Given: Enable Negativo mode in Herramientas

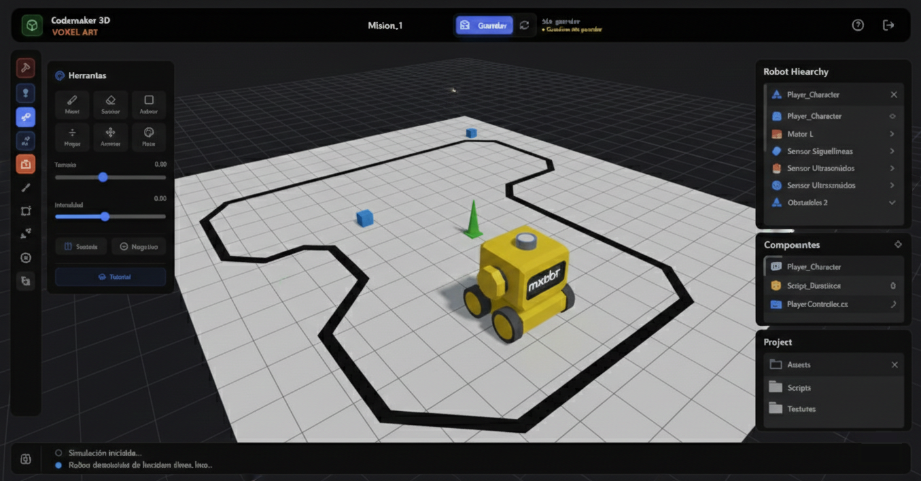Looking at the screenshot, I should tap(138, 246).
